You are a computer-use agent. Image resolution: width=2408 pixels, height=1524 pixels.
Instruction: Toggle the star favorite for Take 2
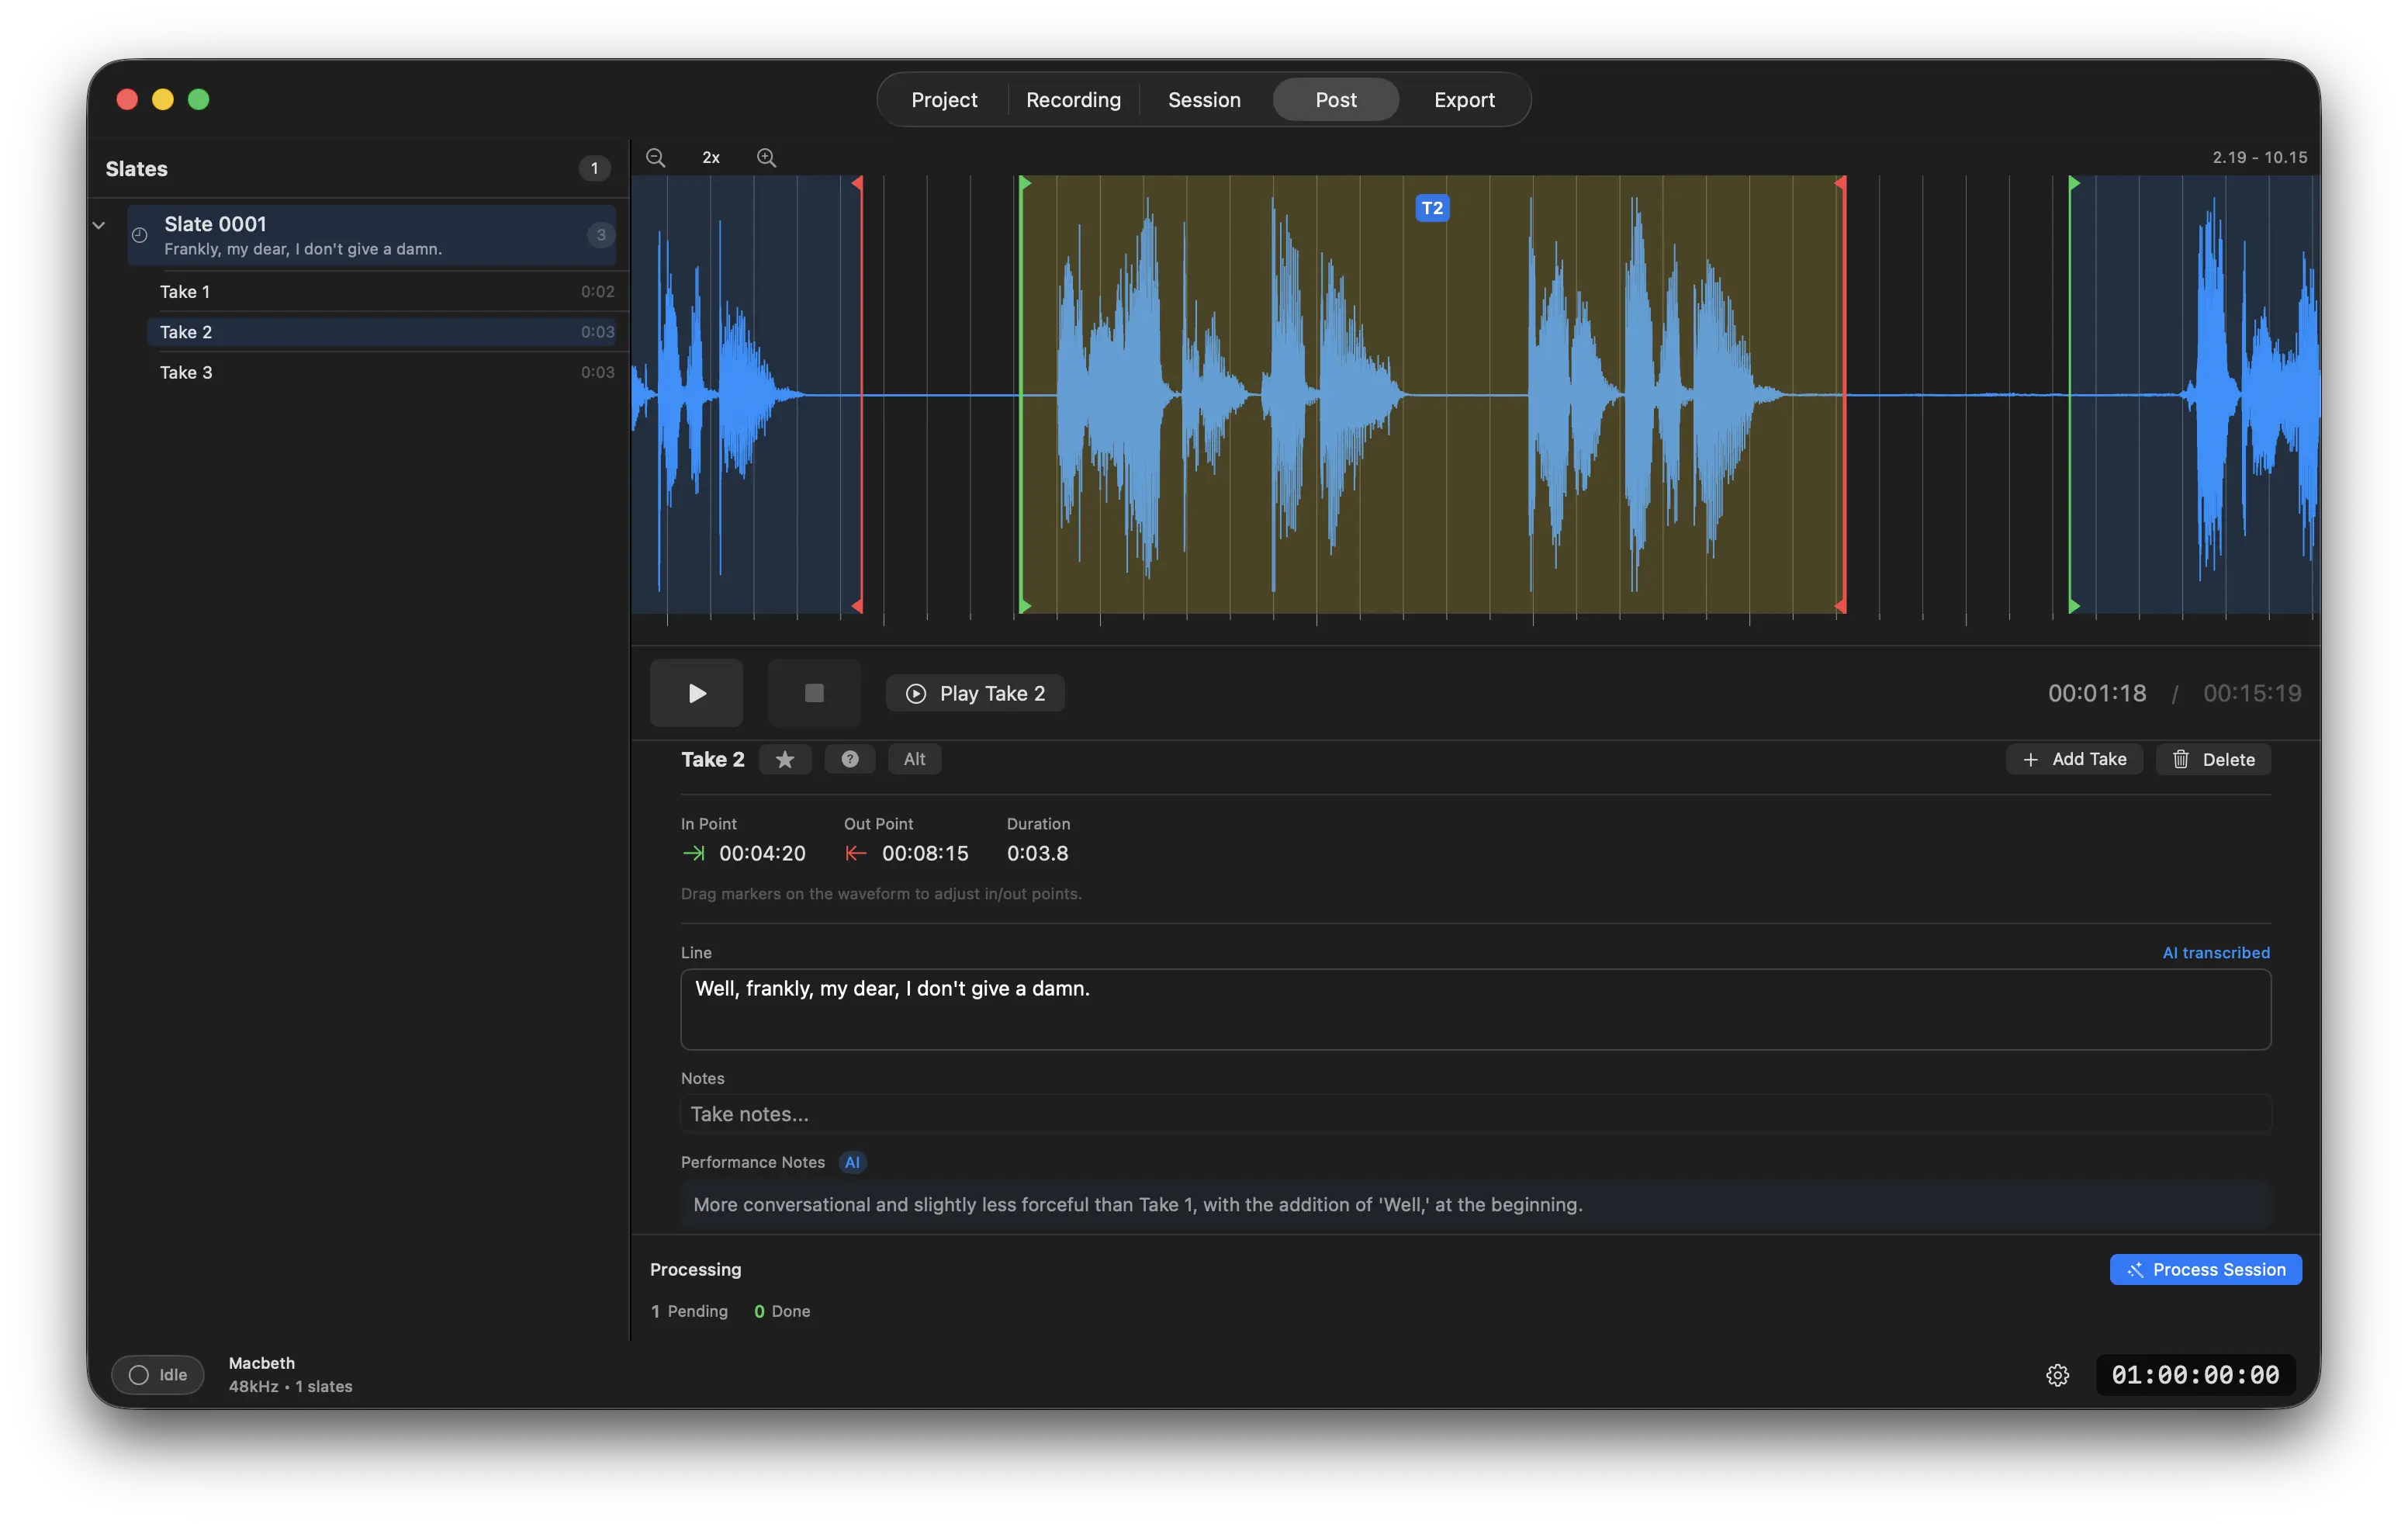click(785, 759)
